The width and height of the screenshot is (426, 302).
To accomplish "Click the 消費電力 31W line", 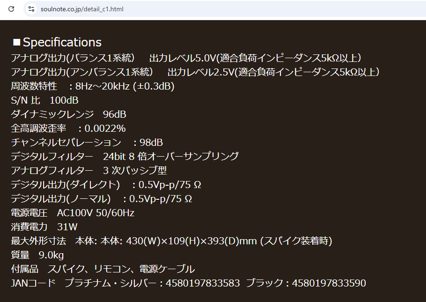I will (x=44, y=227).
